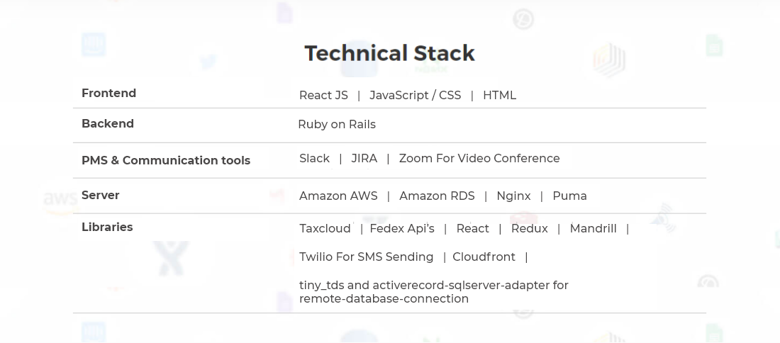The width and height of the screenshot is (780, 343).
Task: Click "Twilio For SMS Sending" text
Action: click(x=366, y=257)
